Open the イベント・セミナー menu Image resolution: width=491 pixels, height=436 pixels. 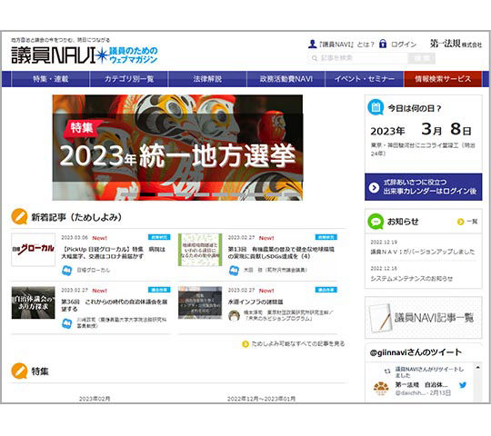point(365,79)
